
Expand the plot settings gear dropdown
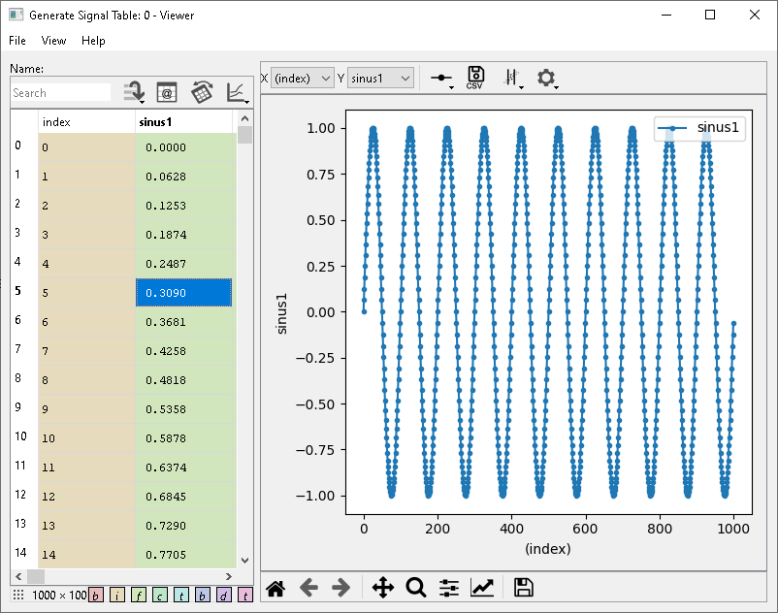(548, 79)
